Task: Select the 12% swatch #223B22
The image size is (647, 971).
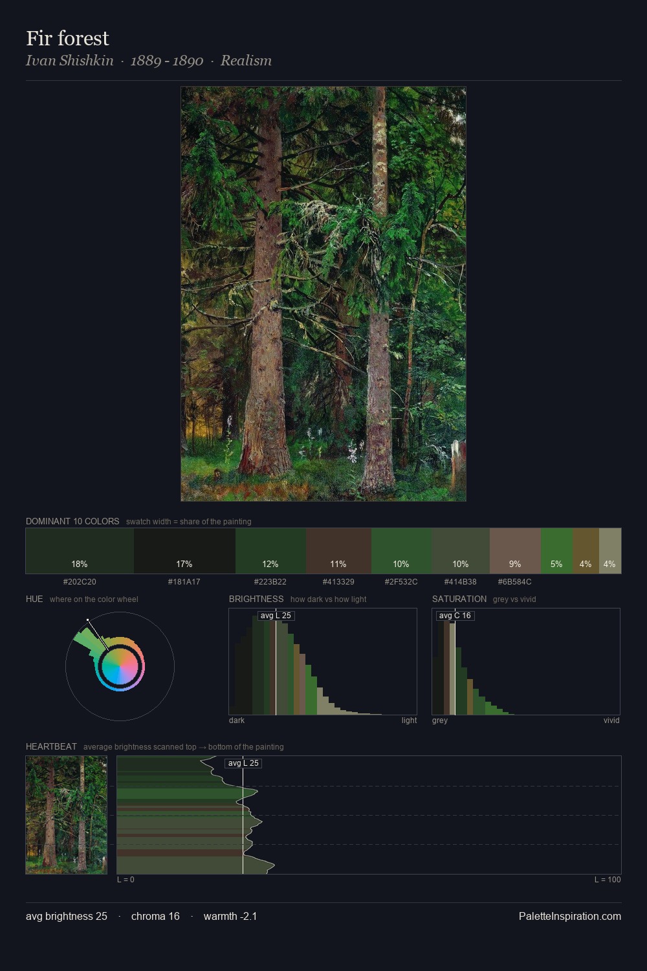Action: [270, 551]
